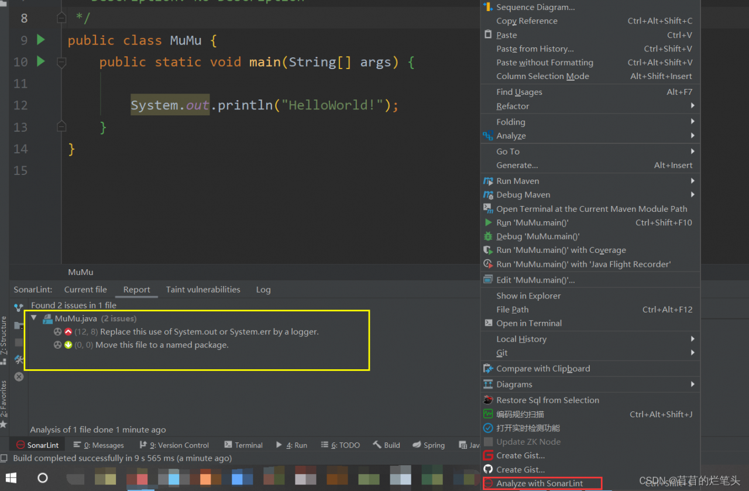This screenshot has width=749, height=491.
Task: Collapse the main method fold marker at line 10
Action: (61, 61)
